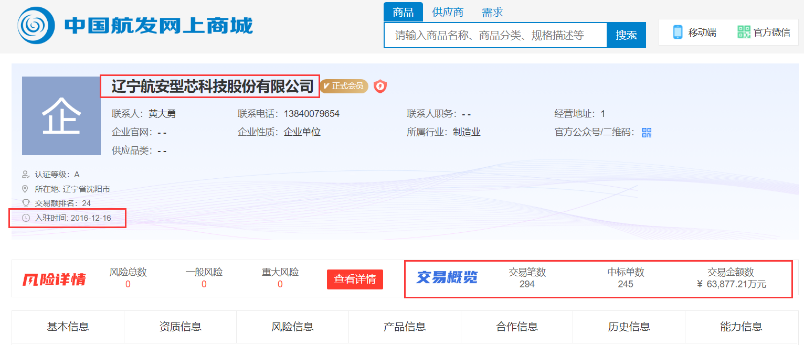This screenshot has height=345, width=804.
Task: Open the 产品信息 tab
Action: pos(405,327)
